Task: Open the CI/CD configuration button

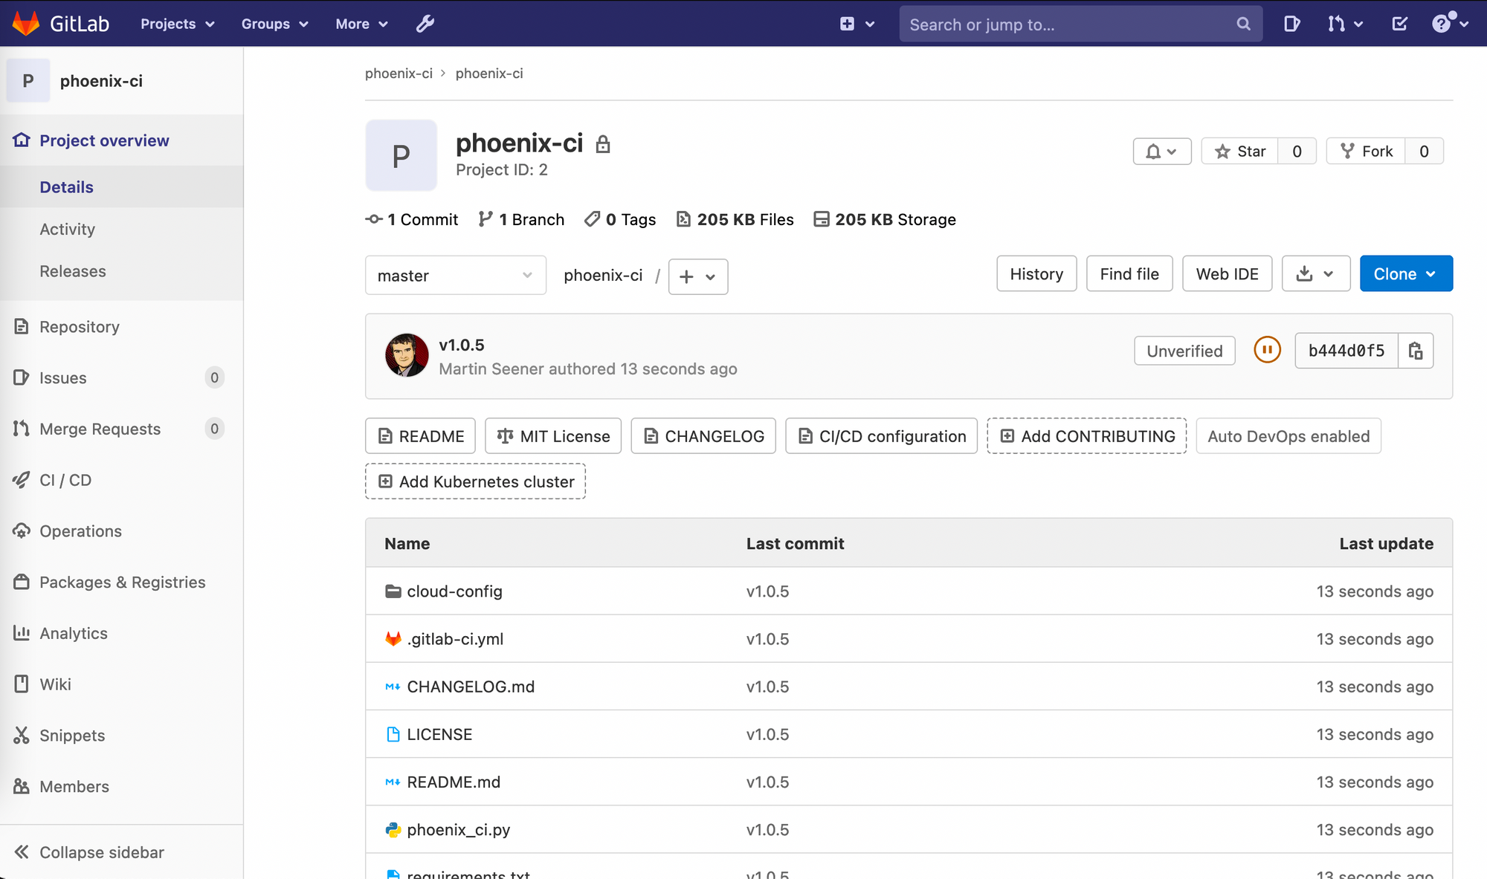Action: click(881, 436)
